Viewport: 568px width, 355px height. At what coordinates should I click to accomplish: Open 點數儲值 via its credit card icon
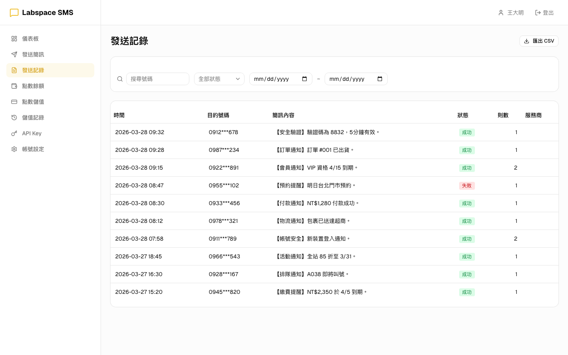14,102
